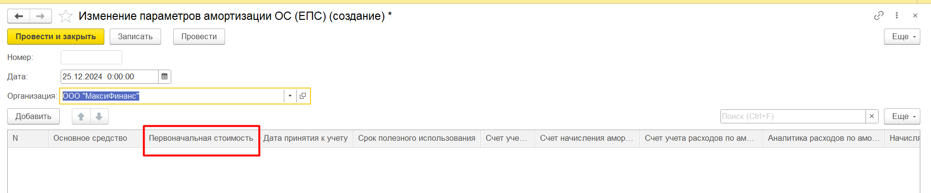Image resolution: width=931 pixels, height=193 pixels.
Task: Click into the Поиск search box
Action: coord(793,117)
